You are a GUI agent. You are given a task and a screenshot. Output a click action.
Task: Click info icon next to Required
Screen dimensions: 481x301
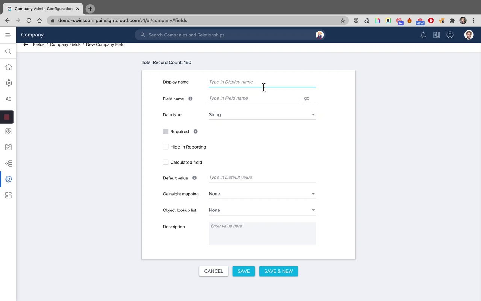tap(195, 131)
